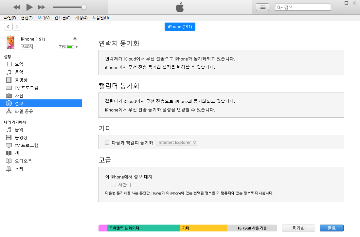Image resolution: width=360 pixels, height=237 pixels.
Task: Toggle the 책갈피 checkbox under 고급
Action: click(x=114, y=185)
